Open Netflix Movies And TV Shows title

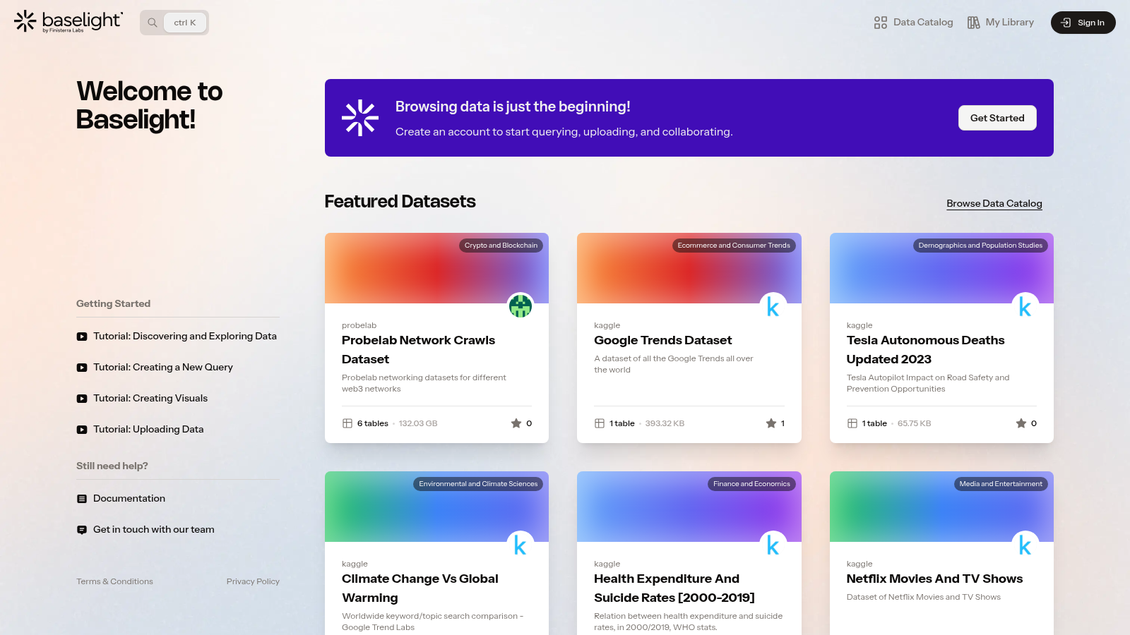pyautogui.click(x=934, y=579)
